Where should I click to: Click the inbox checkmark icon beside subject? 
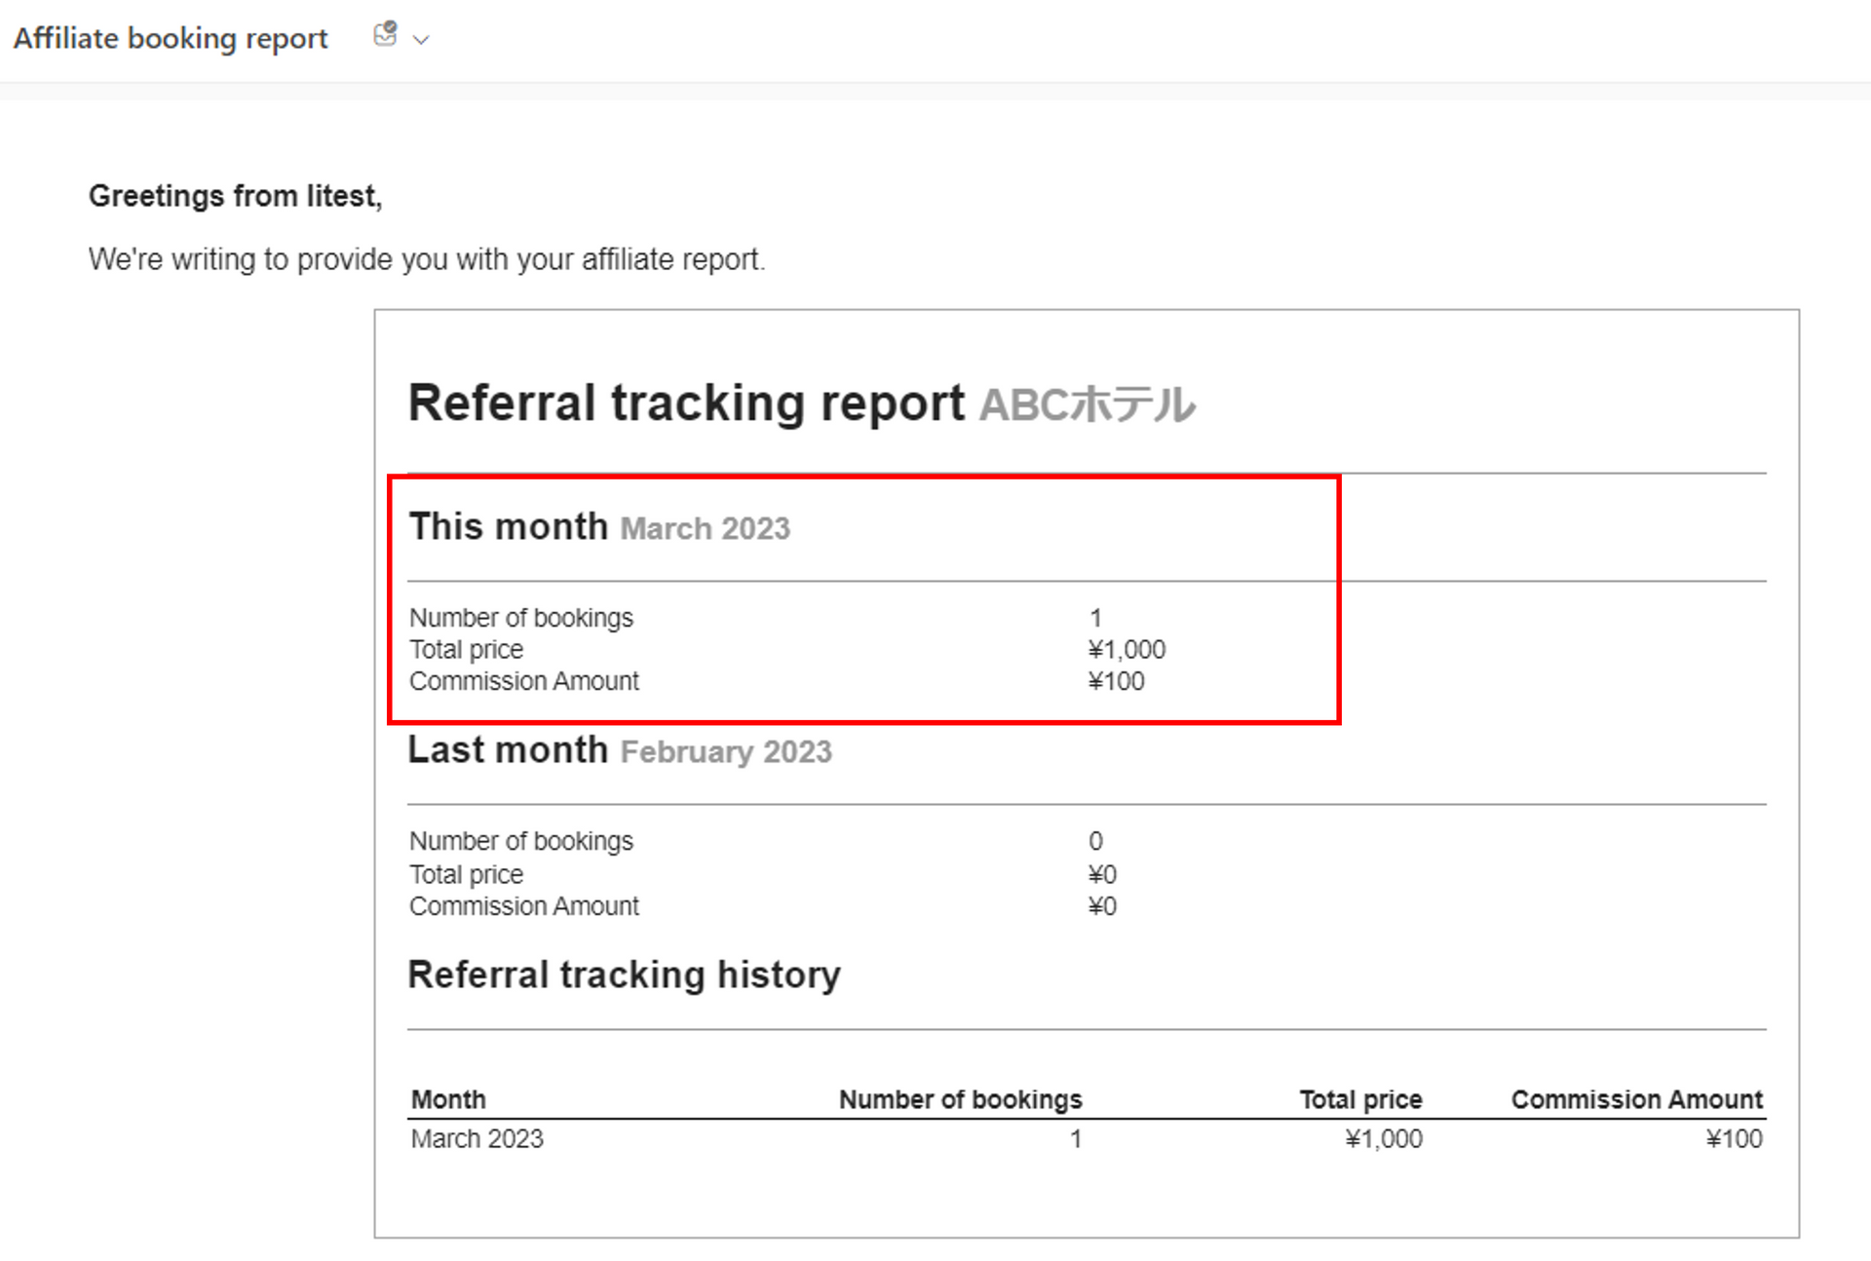point(386,35)
